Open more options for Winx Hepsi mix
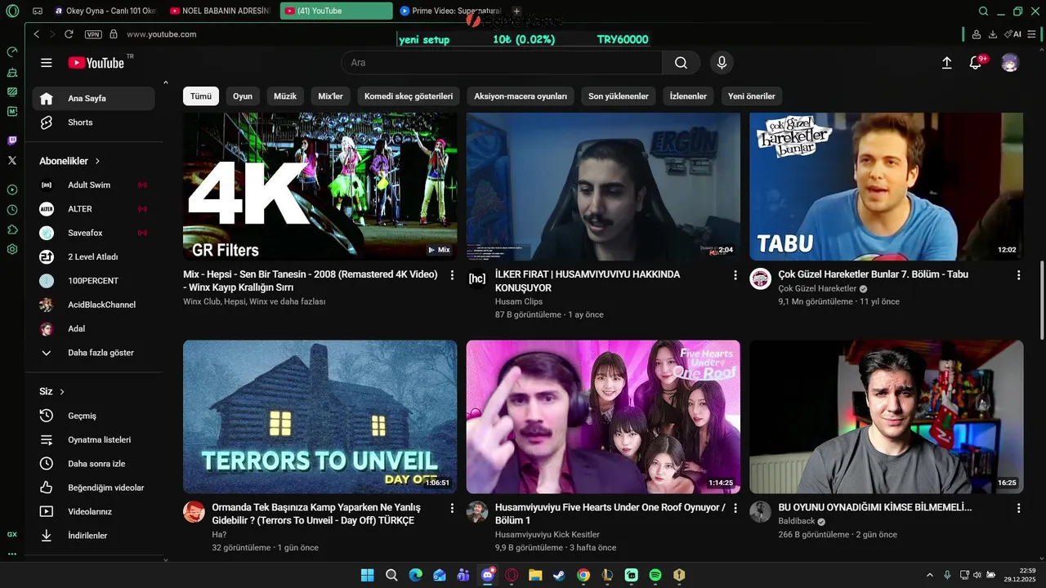 click(x=452, y=275)
